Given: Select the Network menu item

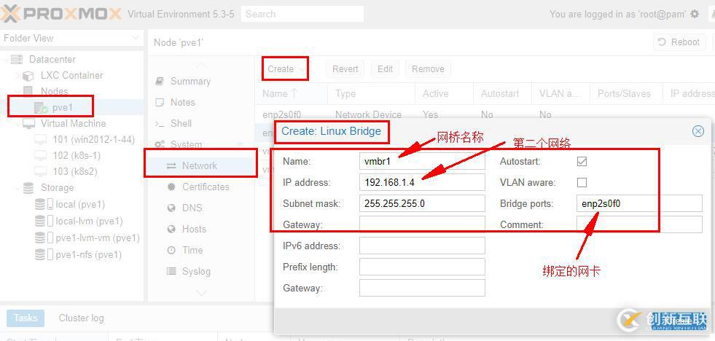Looking at the screenshot, I should click(201, 166).
